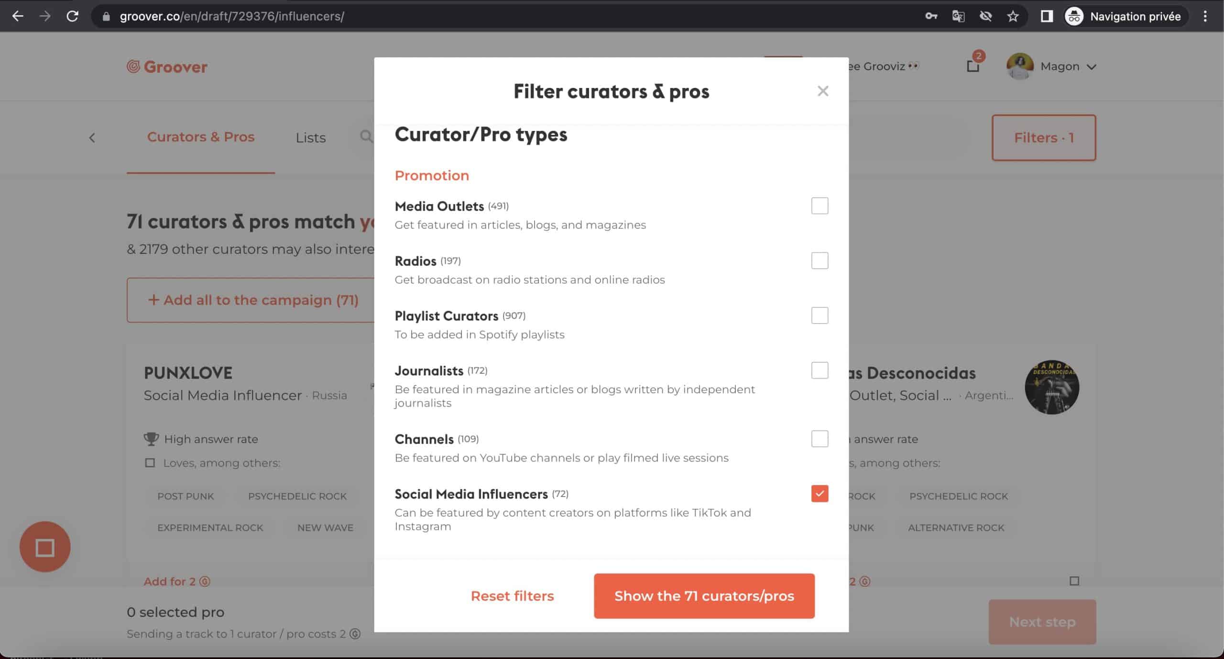
Task: Select the Channels checkbox
Action: pos(820,439)
